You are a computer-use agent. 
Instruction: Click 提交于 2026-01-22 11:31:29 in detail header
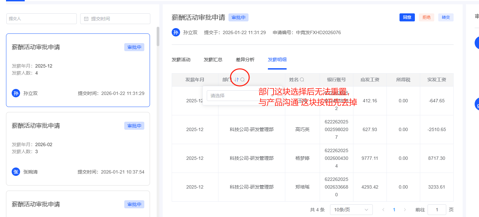click(235, 32)
